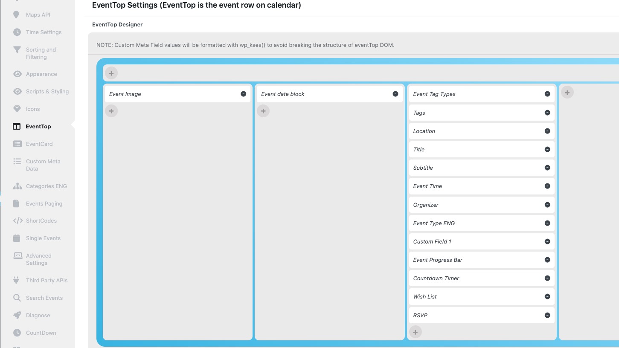The height and width of the screenshot is (348, 619).
Task: Click the EventTop layout icon
Action: (x=17, y=127)
